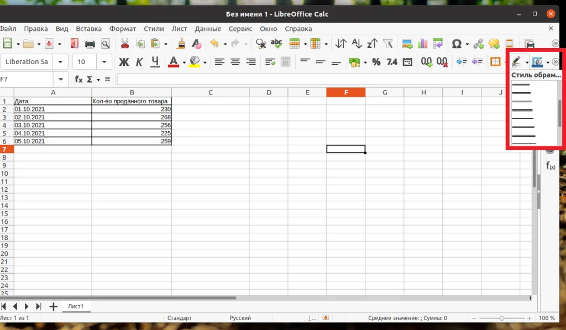Open the font size dropdown

click(x=104, y=62)
